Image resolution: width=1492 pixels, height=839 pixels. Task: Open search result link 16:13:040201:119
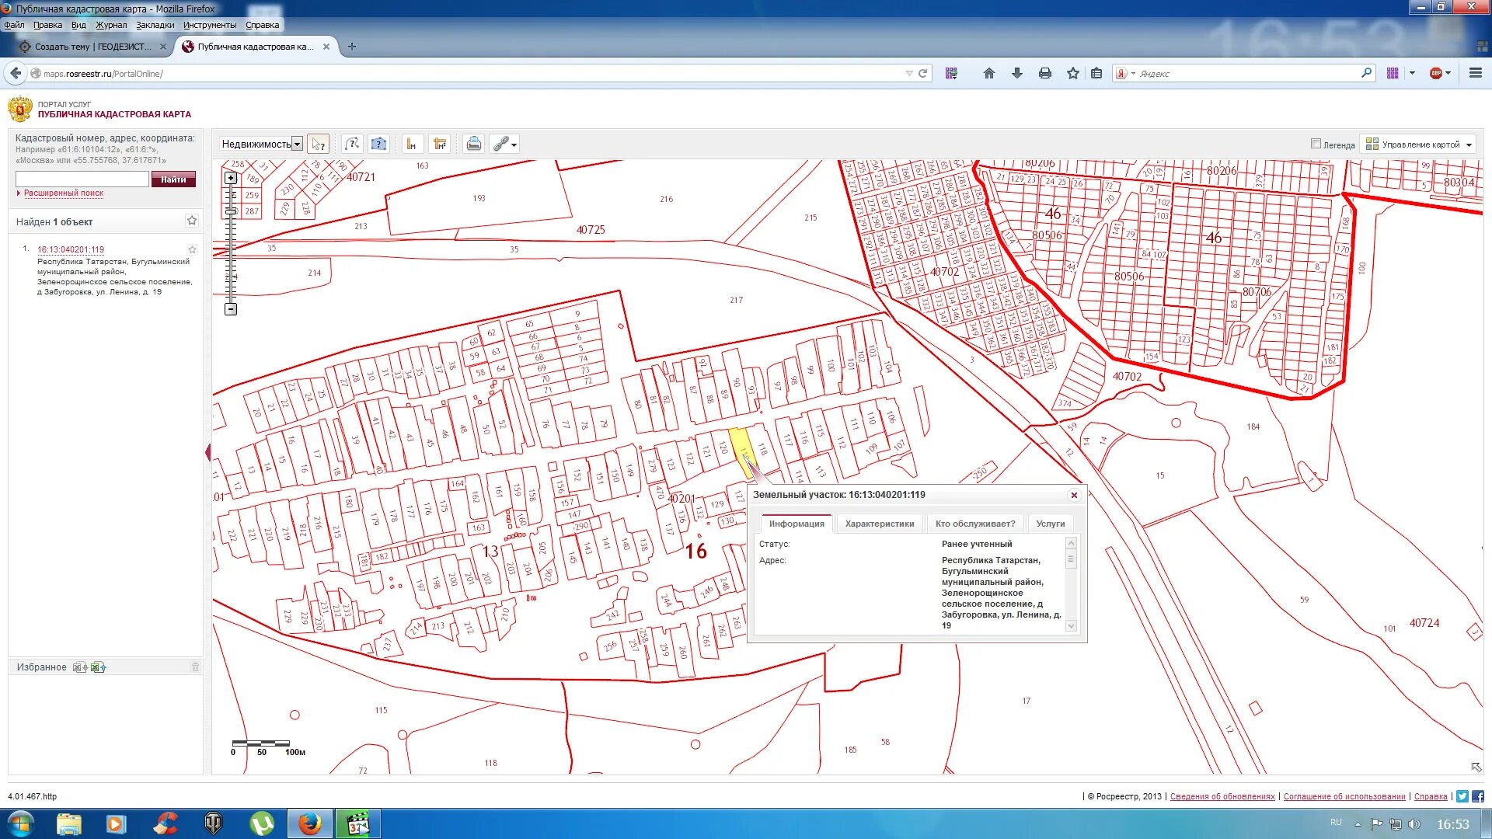[x=71, y=249]
